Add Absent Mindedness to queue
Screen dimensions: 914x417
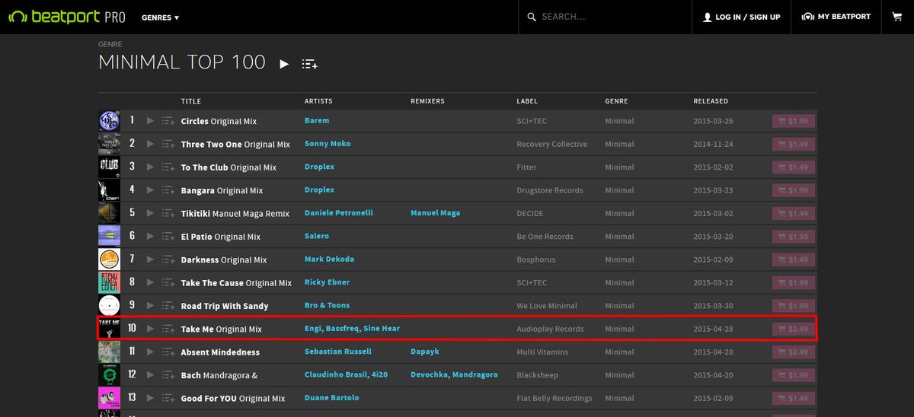point(168,352)
